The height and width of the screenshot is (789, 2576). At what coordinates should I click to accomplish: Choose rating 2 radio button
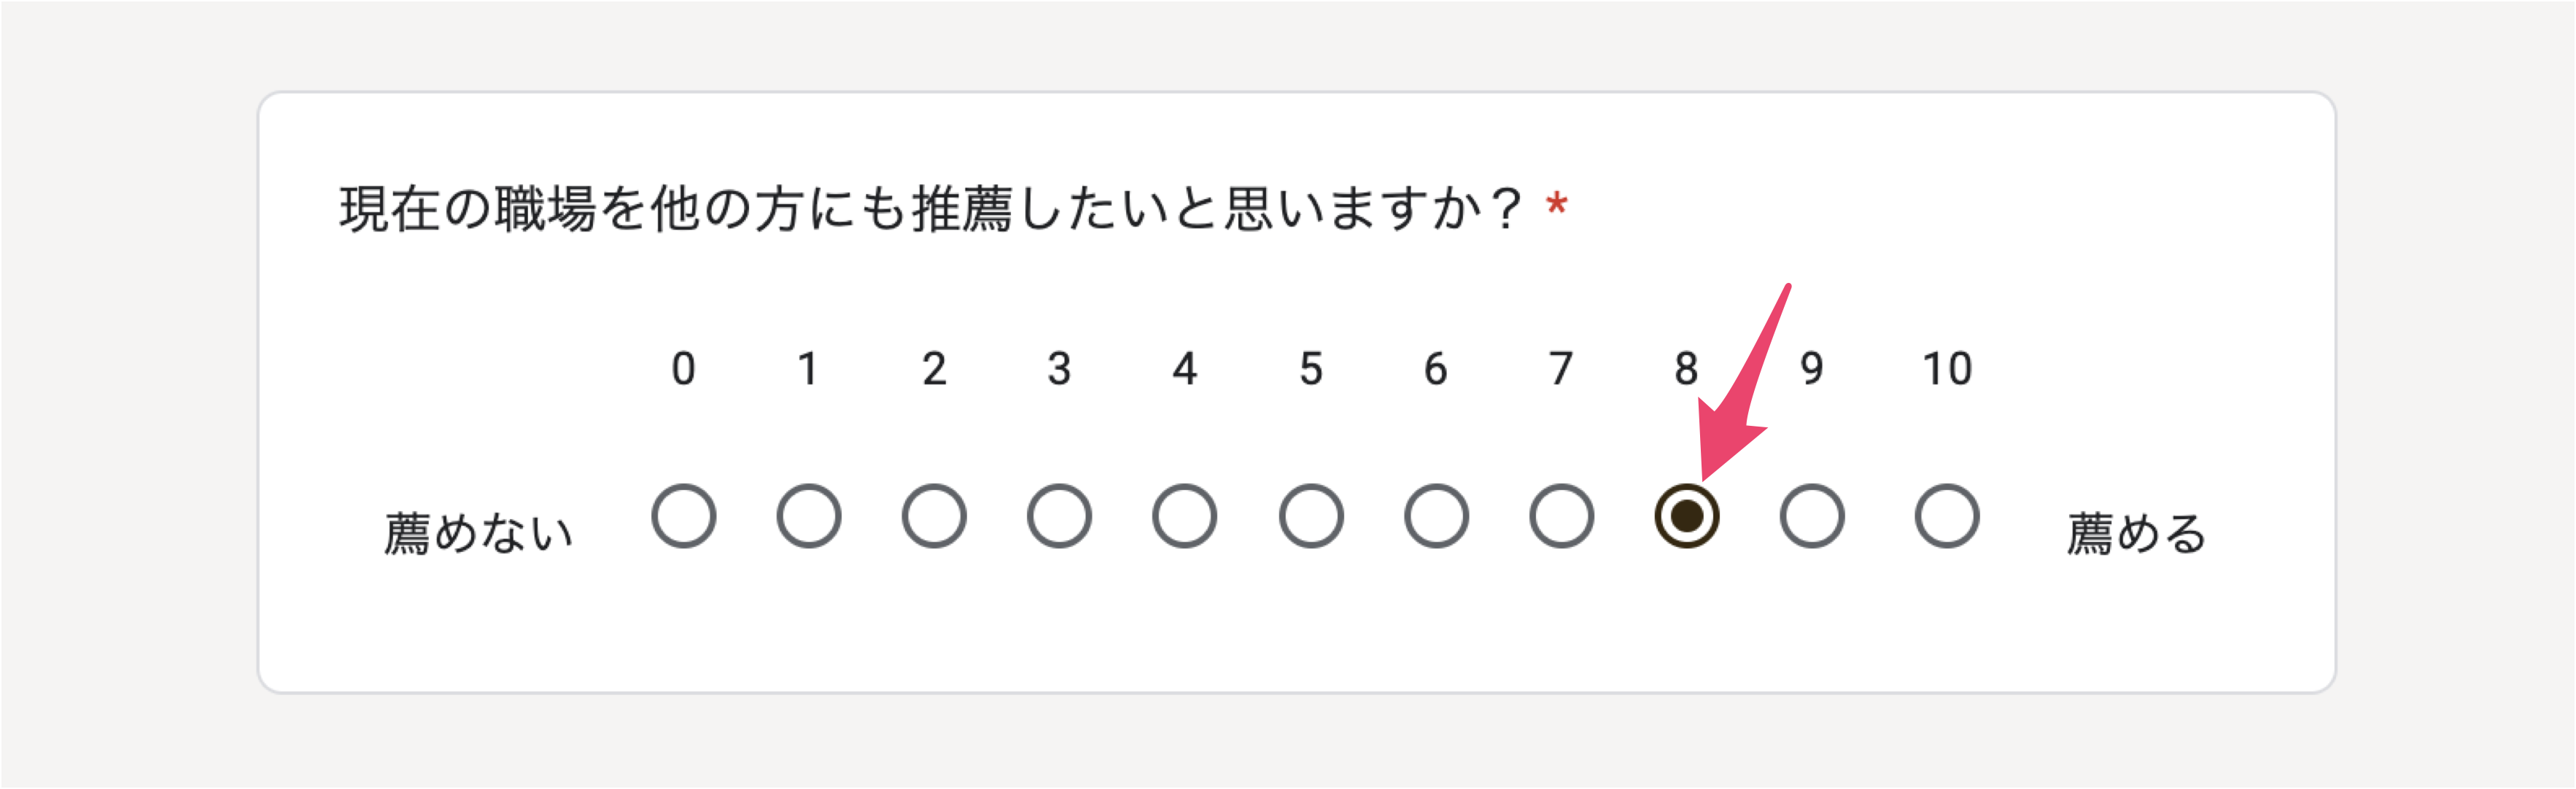(x=934, y=516)
